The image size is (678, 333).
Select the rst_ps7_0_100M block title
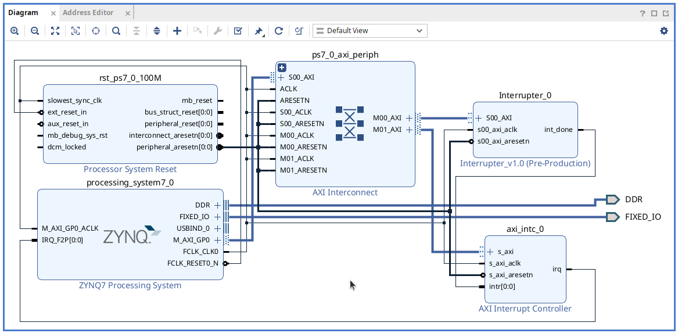pyautogui.click(x=130, y=78)
